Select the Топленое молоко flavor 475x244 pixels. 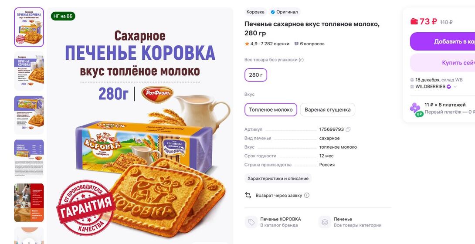[x=271, y=109]
